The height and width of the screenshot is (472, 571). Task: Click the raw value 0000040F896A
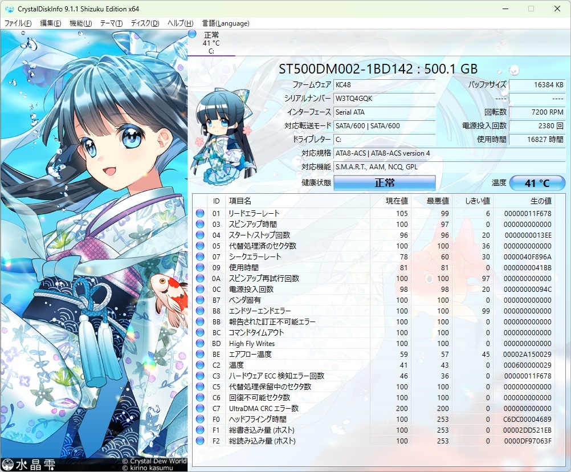click(528, 257)
